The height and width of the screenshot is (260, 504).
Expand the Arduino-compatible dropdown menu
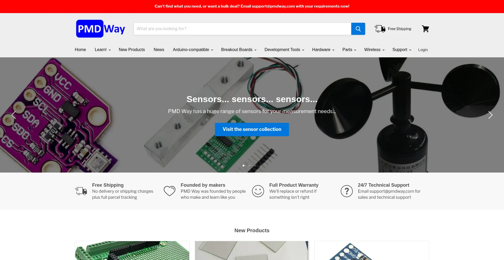pyautogui.click(x=193, y=50)
